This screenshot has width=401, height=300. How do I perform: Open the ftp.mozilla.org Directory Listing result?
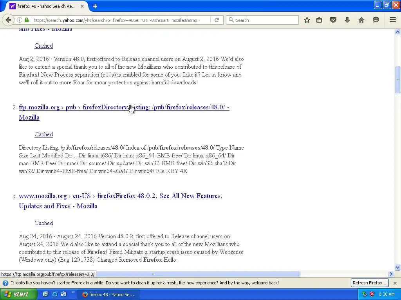click(124, 112)
